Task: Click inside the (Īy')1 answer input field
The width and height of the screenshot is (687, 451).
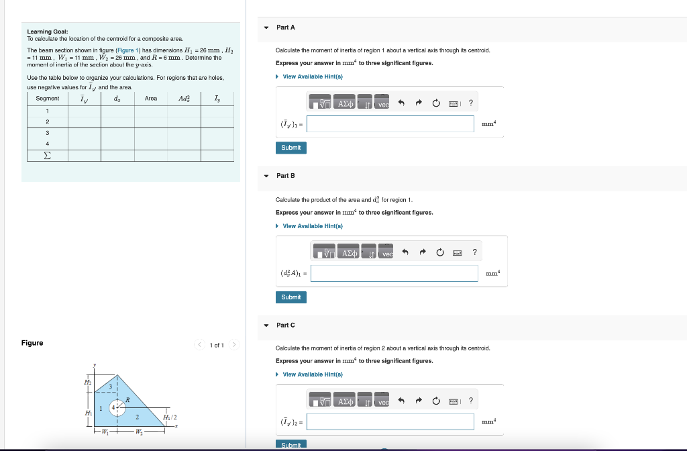Action: [x=389, y=123]
